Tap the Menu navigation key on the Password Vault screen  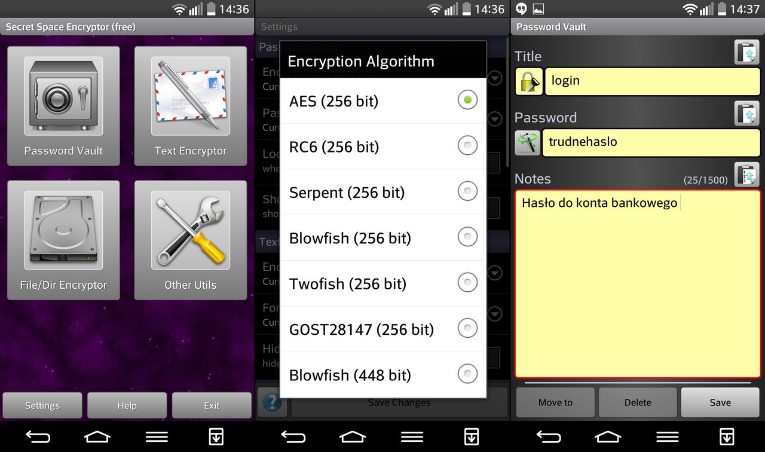(x=667, y=437)
